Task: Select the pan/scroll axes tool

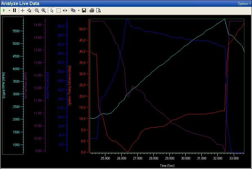Action: (x=23, y=10)
